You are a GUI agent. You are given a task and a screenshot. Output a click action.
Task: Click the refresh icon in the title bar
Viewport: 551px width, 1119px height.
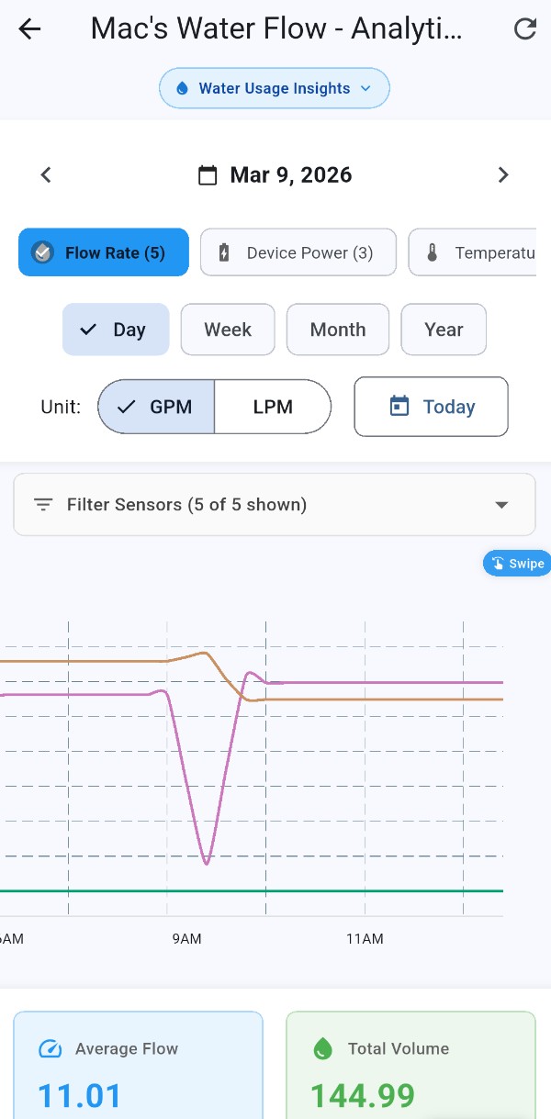pos(524,28)
